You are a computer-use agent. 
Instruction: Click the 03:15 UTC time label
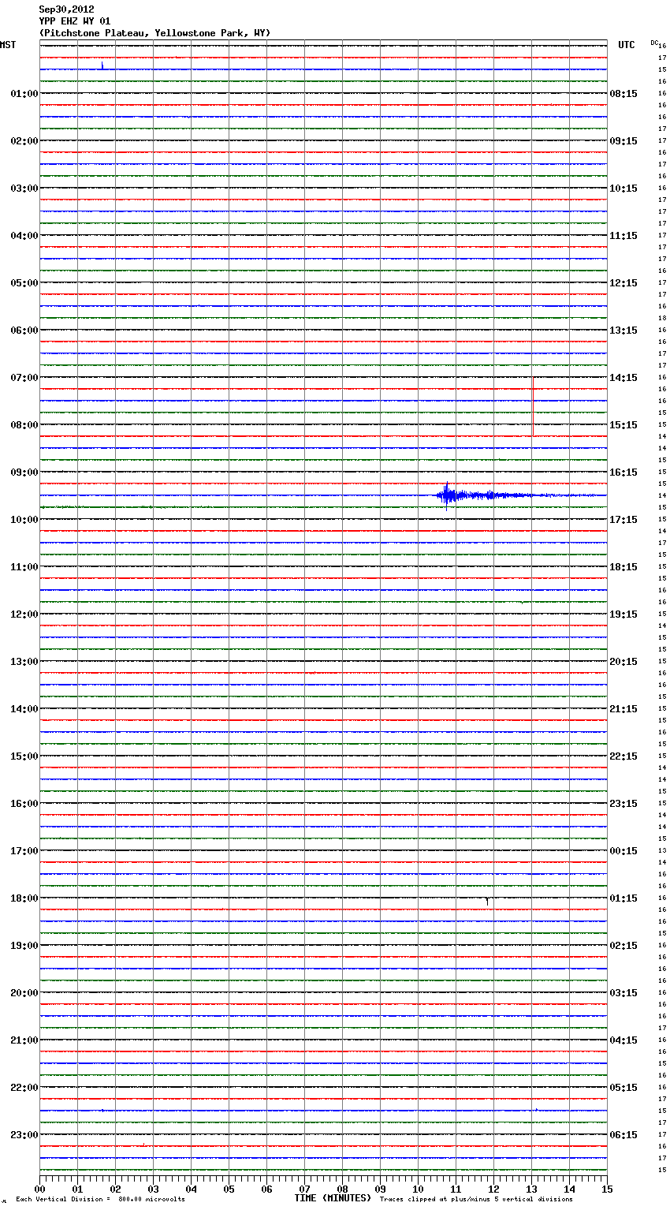[x=623, y=993]
